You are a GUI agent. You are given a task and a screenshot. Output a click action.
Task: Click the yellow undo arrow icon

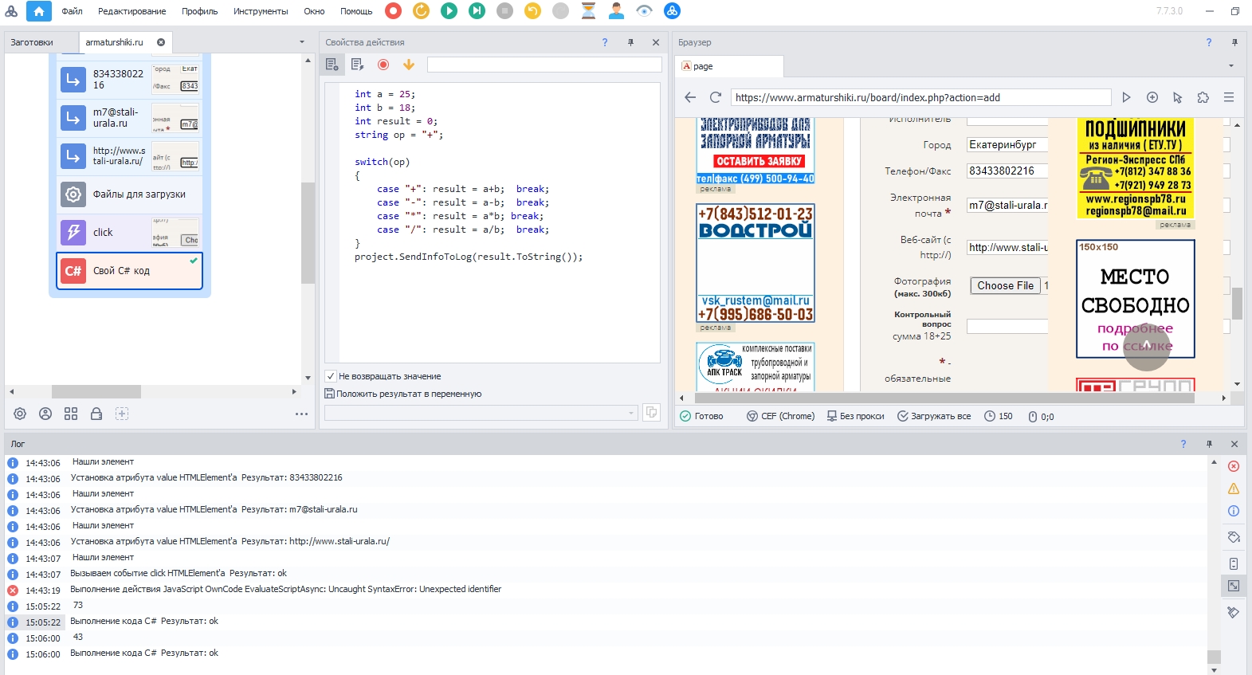[532, 11]
